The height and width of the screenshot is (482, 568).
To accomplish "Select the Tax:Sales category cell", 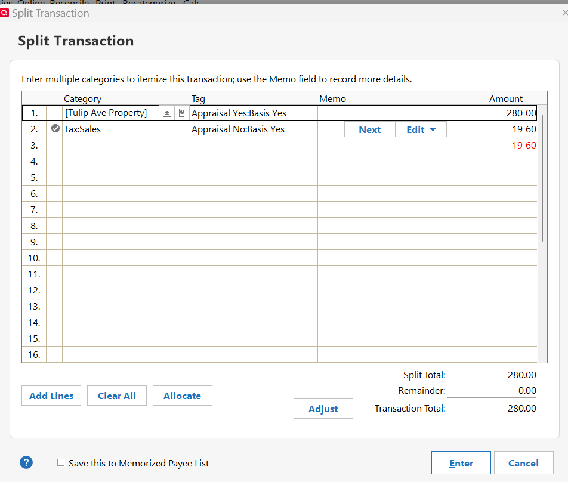I will (126, 129).
